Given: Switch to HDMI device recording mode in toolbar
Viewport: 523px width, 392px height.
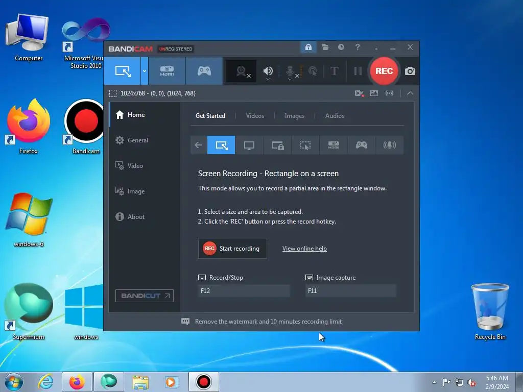Looking at the screenshot, I should (167, 71).
